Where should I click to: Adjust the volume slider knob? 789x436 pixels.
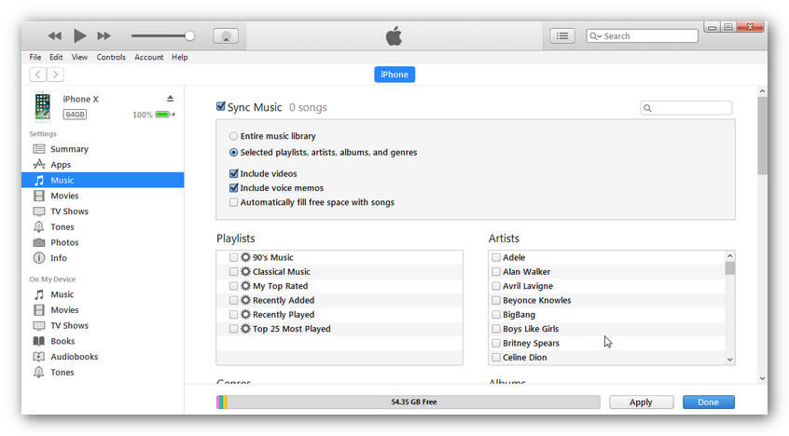point(189,35)
